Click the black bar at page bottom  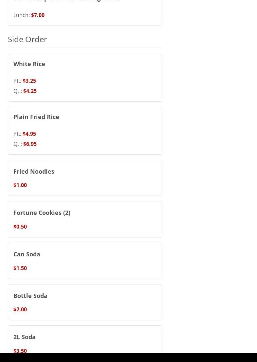(128, 357)
